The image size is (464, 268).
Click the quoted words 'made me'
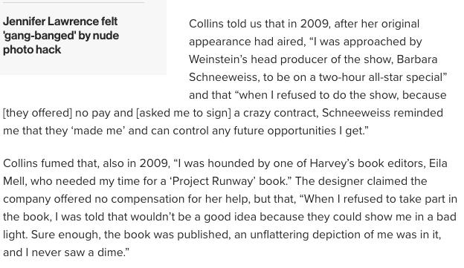click(98, 131)
